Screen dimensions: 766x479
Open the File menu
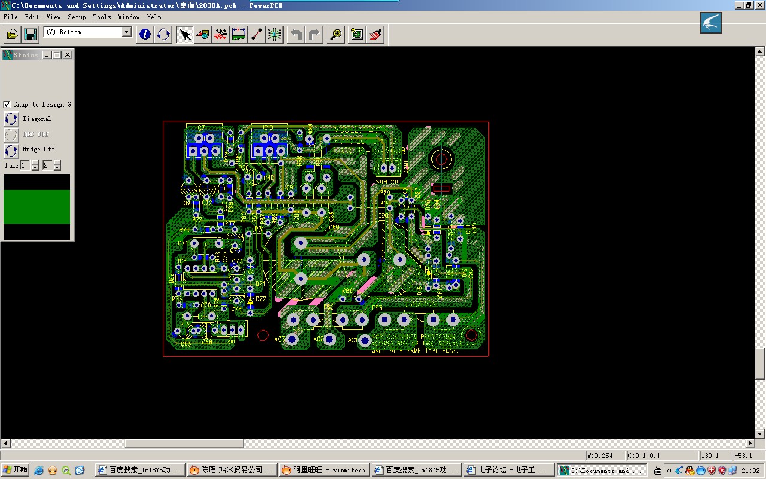point(10,17)
